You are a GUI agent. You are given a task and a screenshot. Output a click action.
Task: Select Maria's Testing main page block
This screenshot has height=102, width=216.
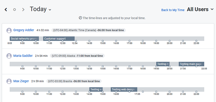(x=191, y=64)
